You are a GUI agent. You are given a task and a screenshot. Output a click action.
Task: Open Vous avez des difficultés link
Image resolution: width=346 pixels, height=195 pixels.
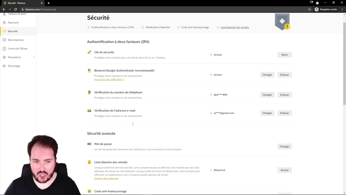tap(109, 80)
